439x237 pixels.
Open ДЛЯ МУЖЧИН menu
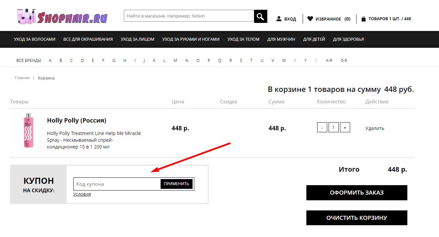tap(281, 39)
